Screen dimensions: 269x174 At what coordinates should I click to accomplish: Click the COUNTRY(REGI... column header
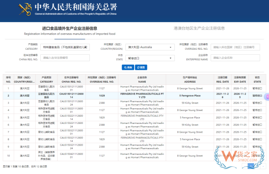[x=24, y=80]
